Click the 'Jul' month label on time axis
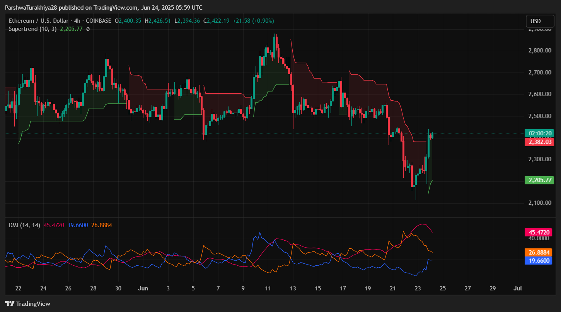This screenshot has width=561, height=312. click(518, 288)
